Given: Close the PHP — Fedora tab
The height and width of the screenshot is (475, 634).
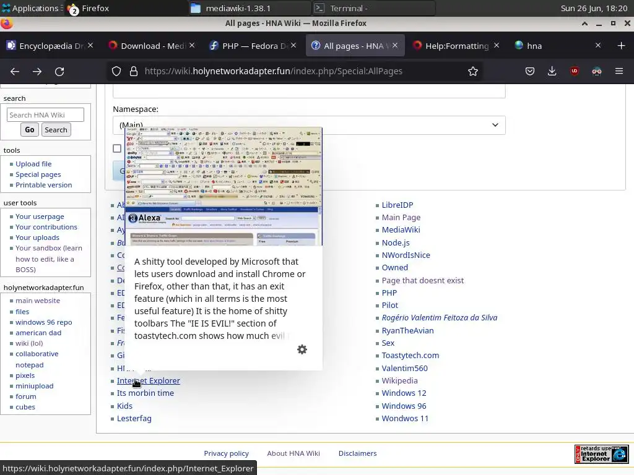Looking at the screenshot, I should coord(293,45).
